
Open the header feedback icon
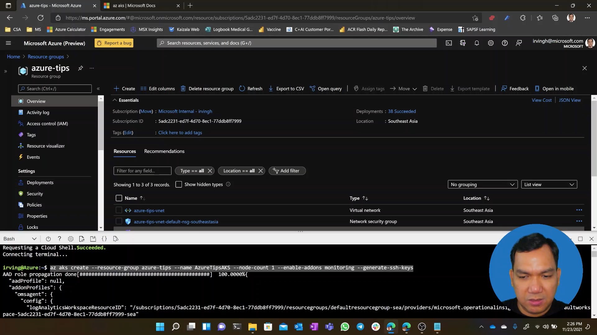(519, 43)
